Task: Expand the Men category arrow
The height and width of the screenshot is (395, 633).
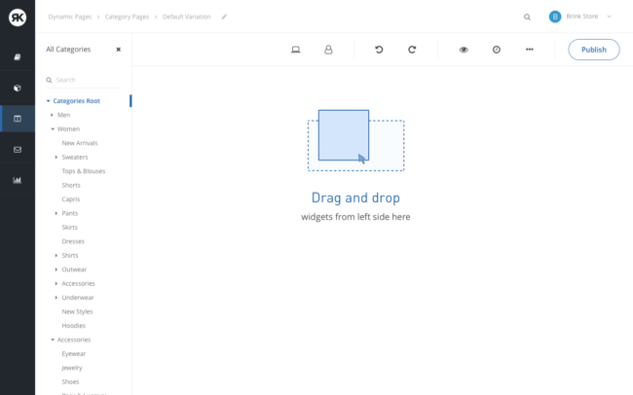Action: [x=52, y=115]
